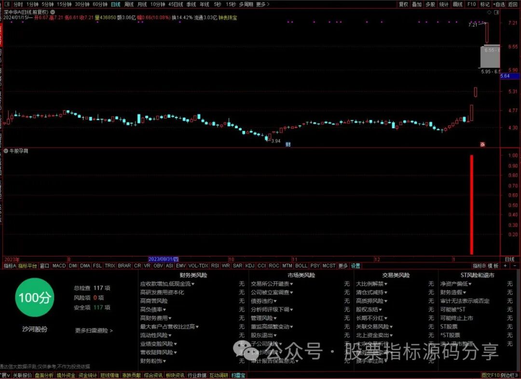The width and height of the screenshot is (521, 379).
Task: Select the 60分钟 period
Action: [x=100, y=4]
